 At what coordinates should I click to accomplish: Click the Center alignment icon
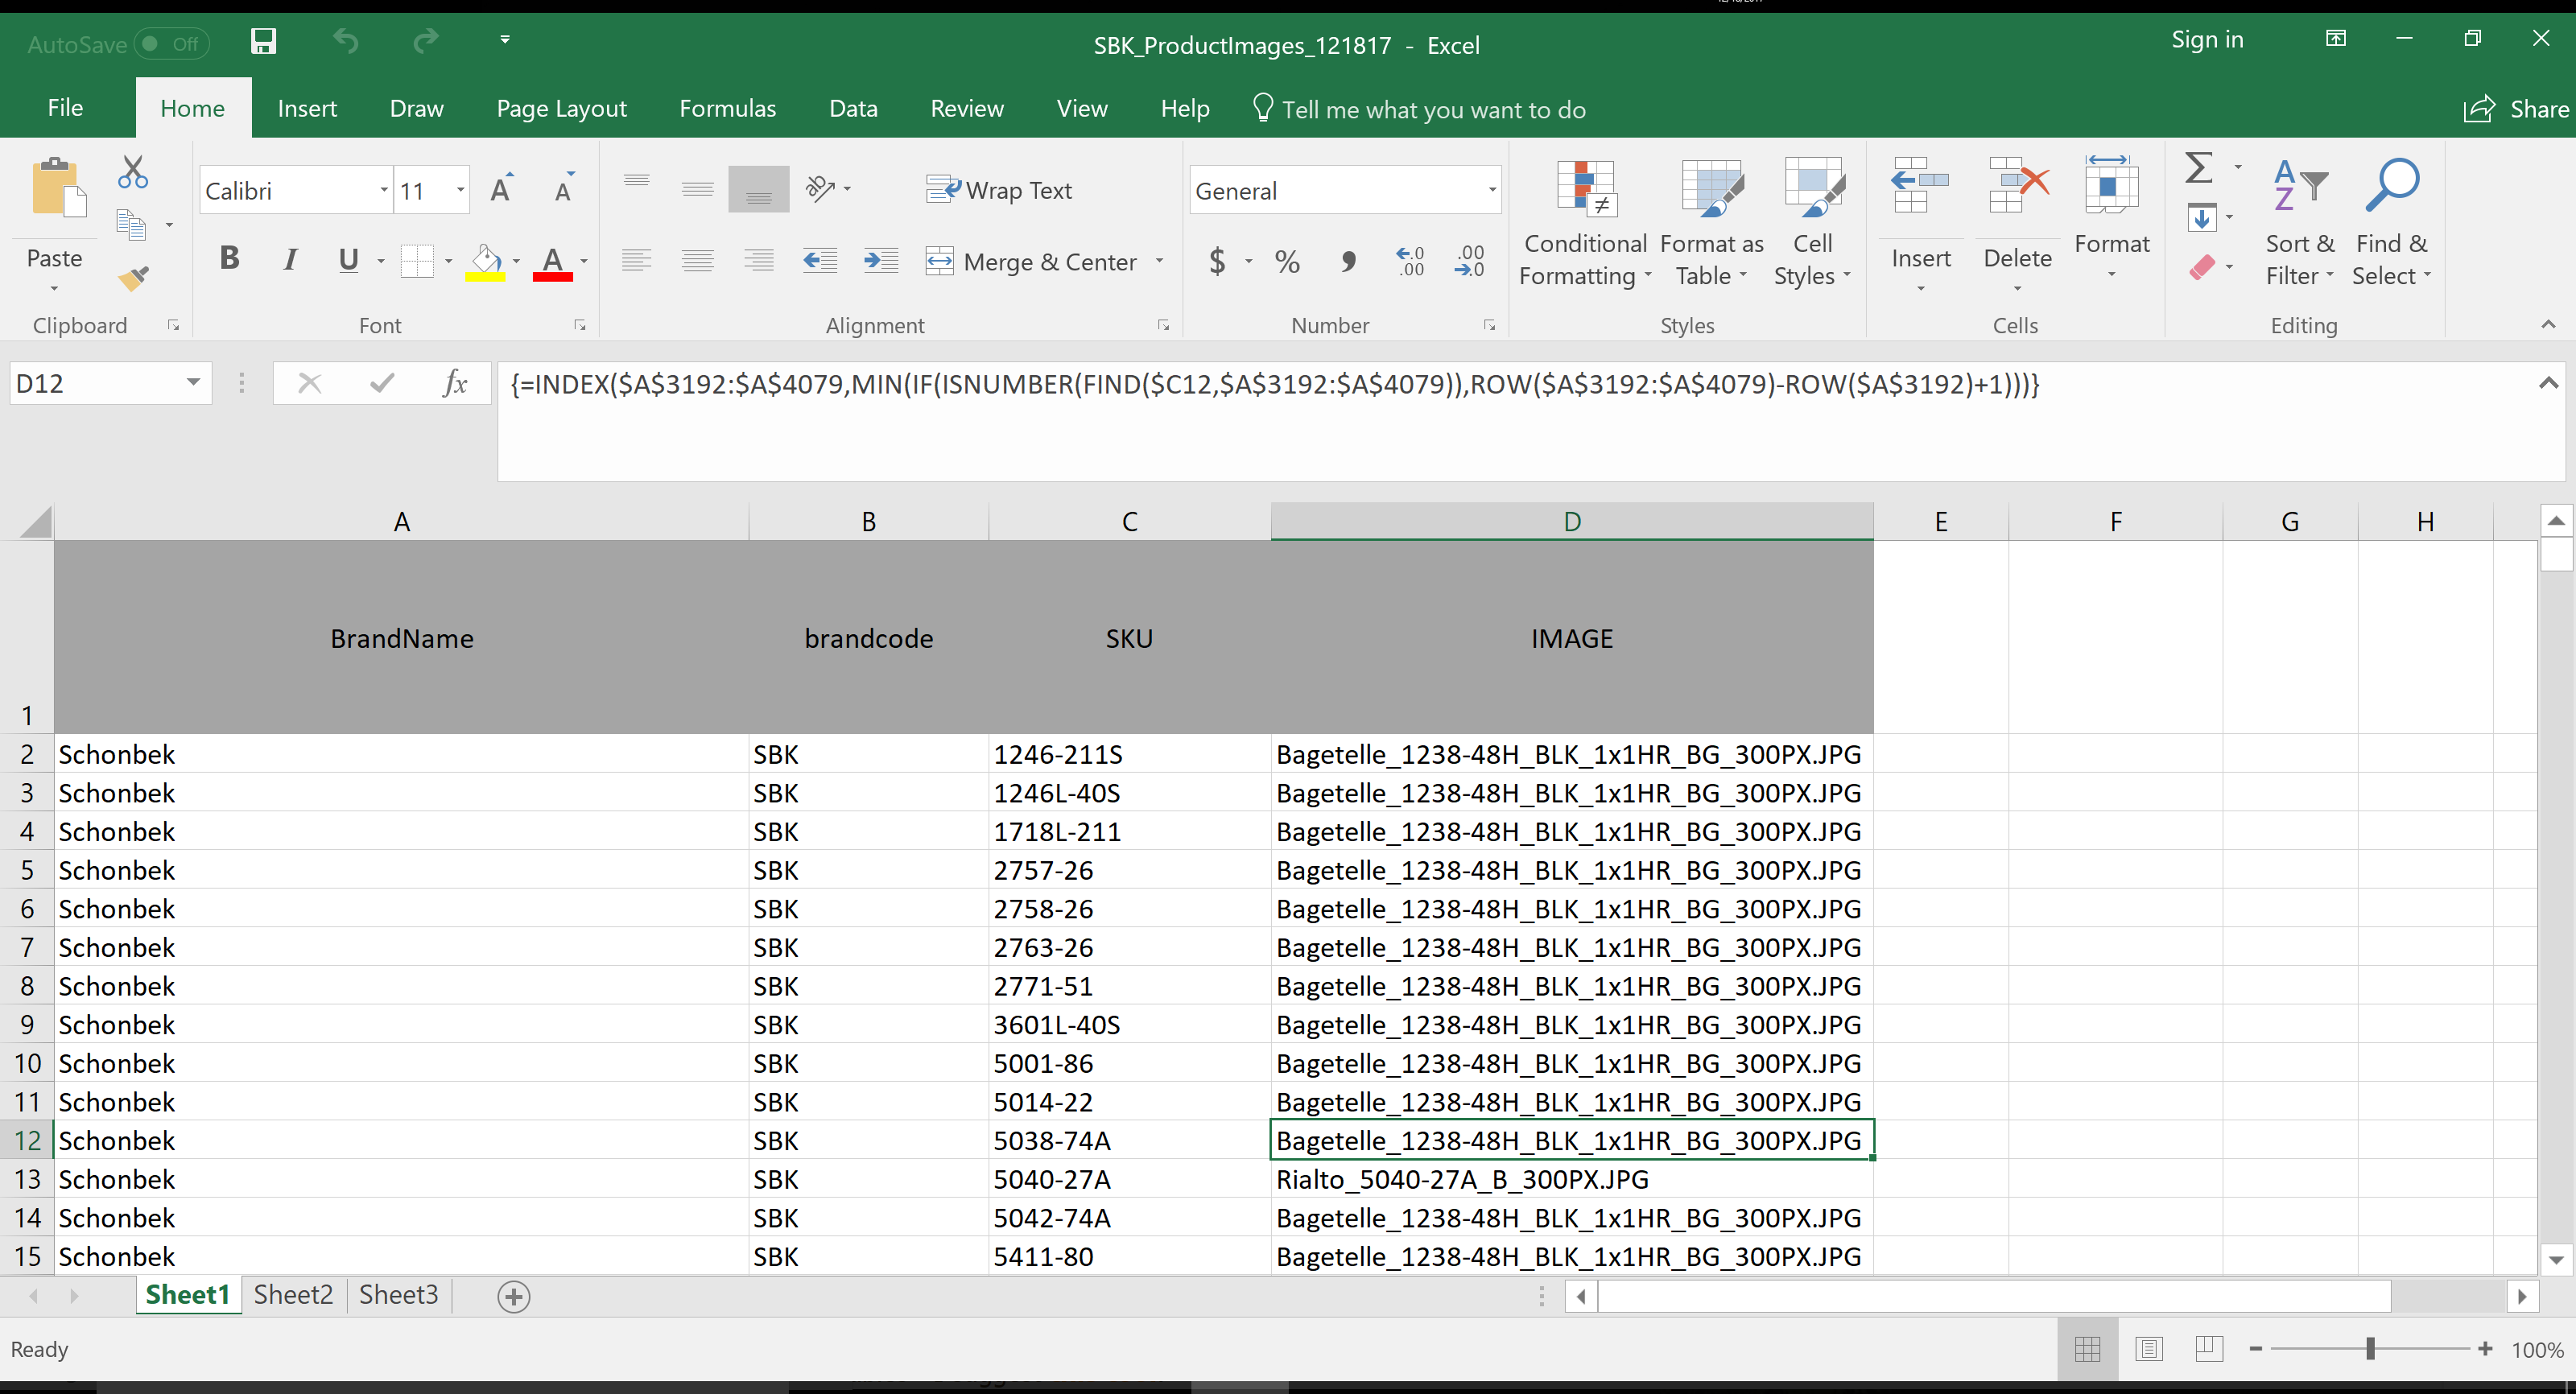pos(697,261)
